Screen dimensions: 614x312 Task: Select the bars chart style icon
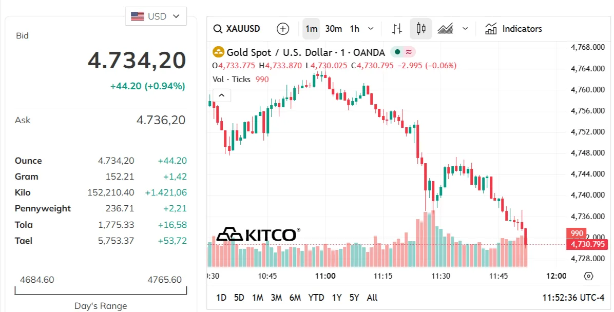397,29
